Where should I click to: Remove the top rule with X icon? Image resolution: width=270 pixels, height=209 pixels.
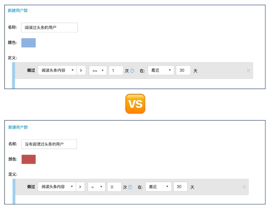pos(248,70)
